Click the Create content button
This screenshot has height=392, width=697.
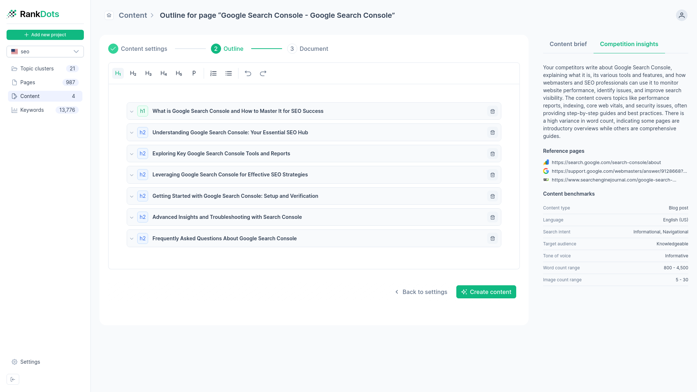(486, 292)
